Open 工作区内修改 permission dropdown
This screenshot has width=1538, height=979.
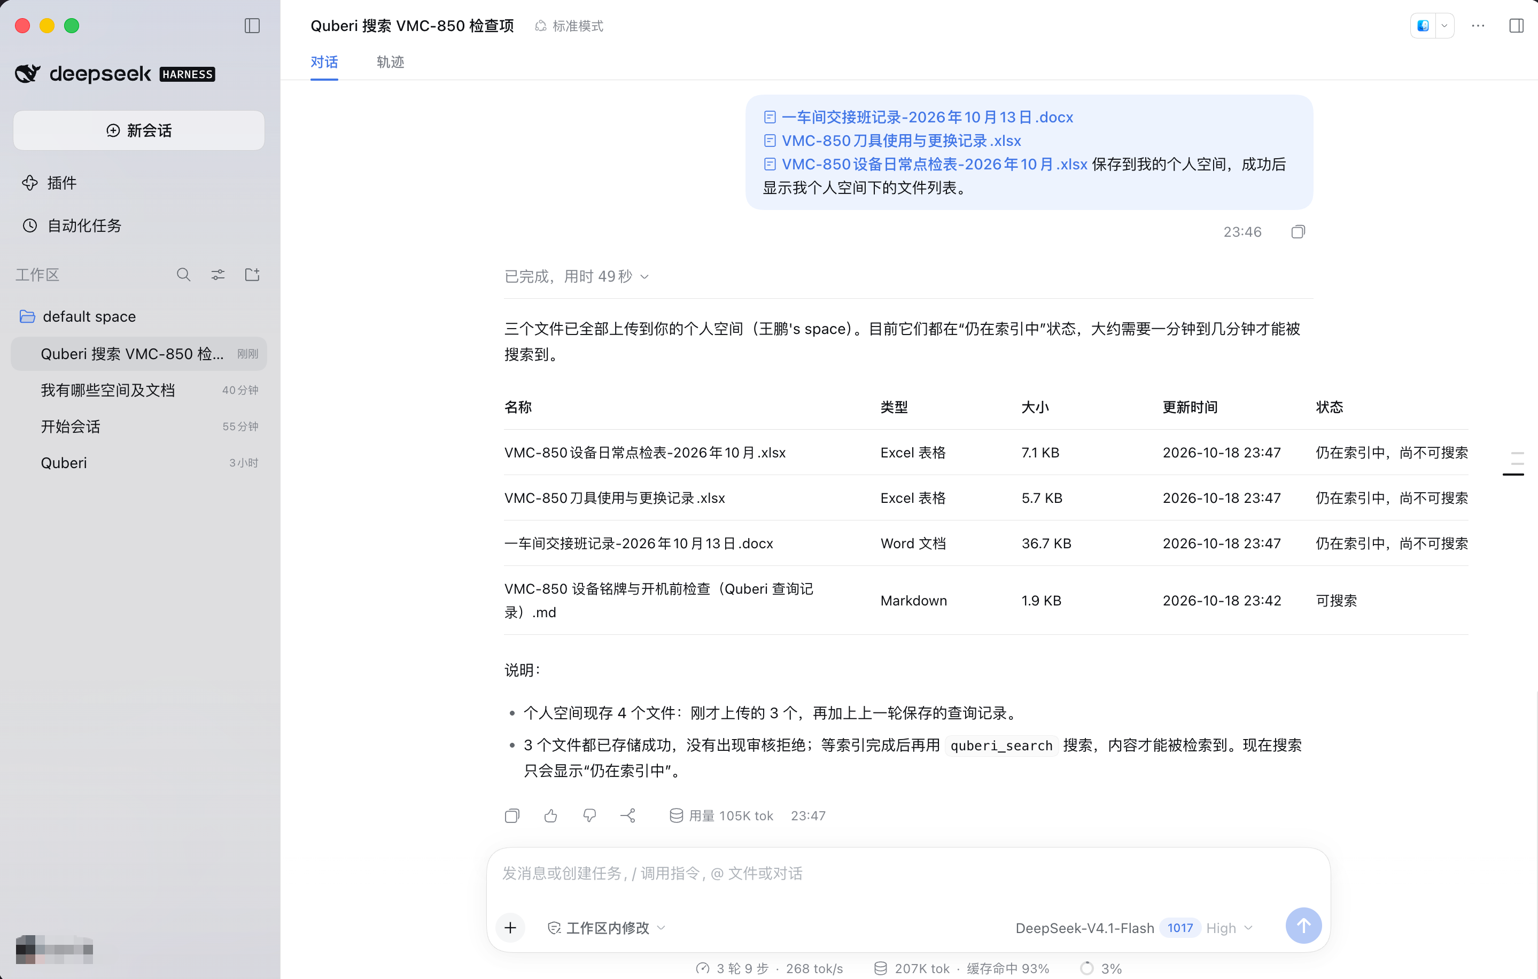pyautogui.click(x=606, y=928)
